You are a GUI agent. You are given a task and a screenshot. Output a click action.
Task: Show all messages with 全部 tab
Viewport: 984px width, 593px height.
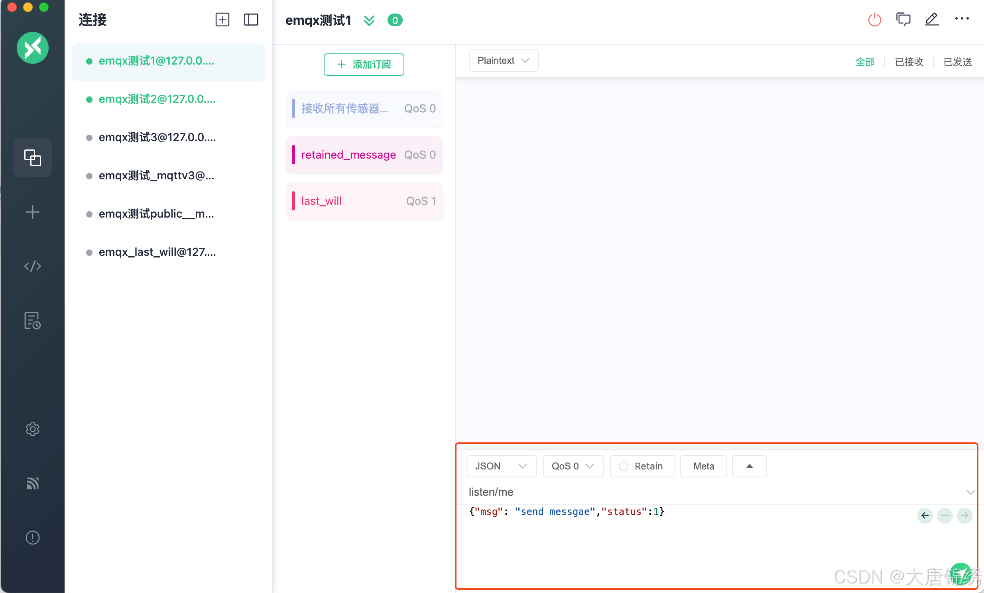click(x=865, y=62)
